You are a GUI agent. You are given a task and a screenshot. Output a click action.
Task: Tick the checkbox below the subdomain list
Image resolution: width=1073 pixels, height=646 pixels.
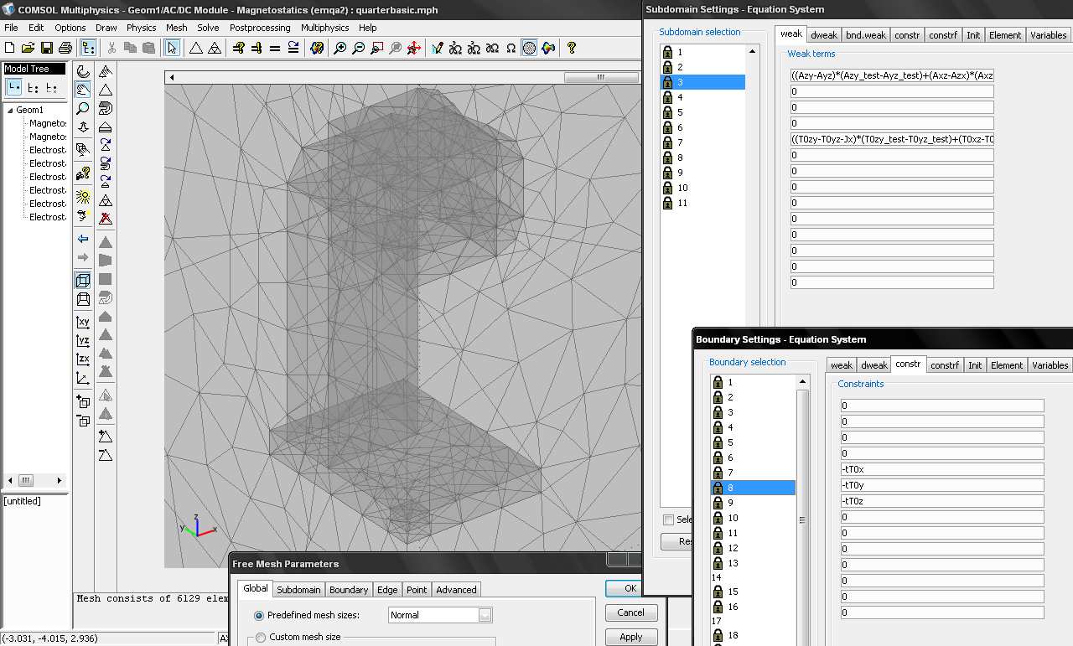coord(668,519)
